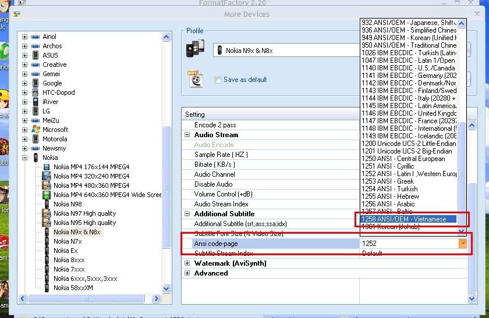The height and width of the screenshot is (318, 489).
Task: Click the HTC-Dopod device icon
Action: coord(36,92)
